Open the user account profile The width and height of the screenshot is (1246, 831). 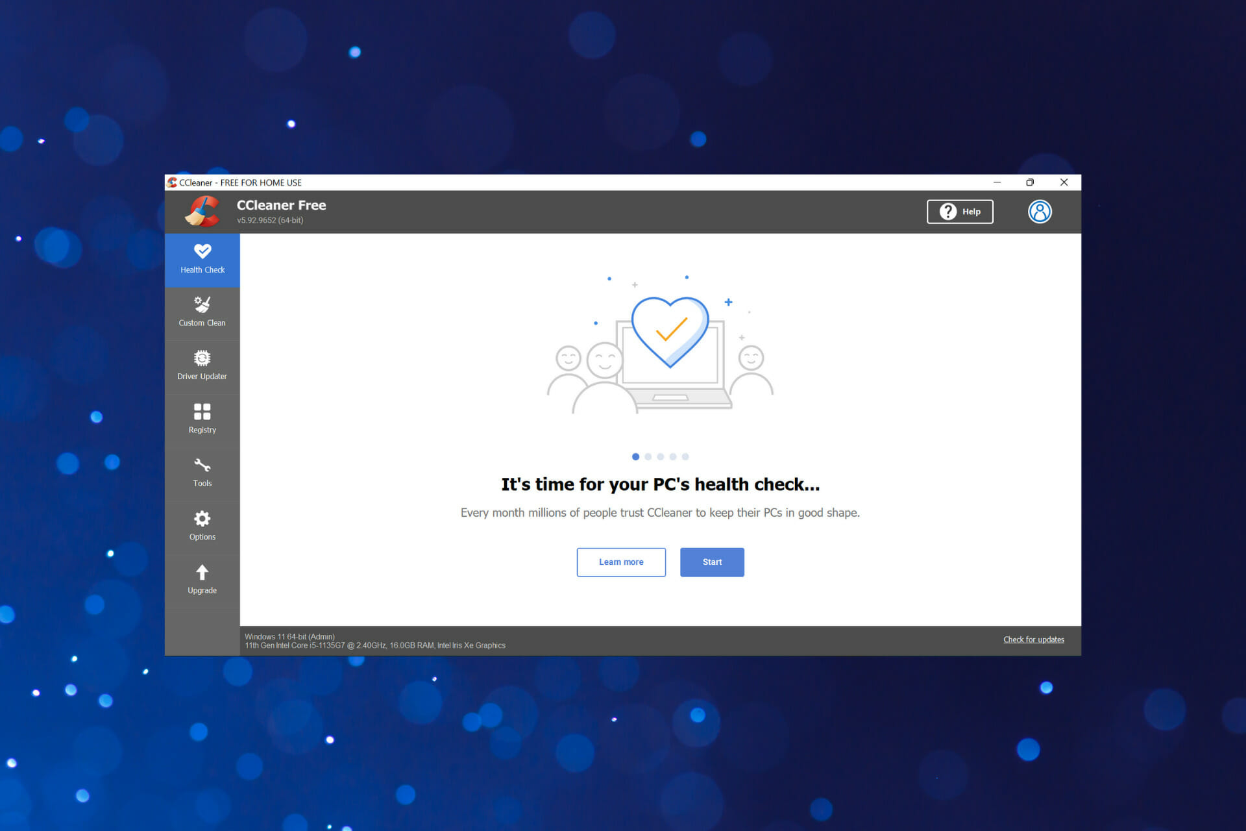[x=1039, y=212]
